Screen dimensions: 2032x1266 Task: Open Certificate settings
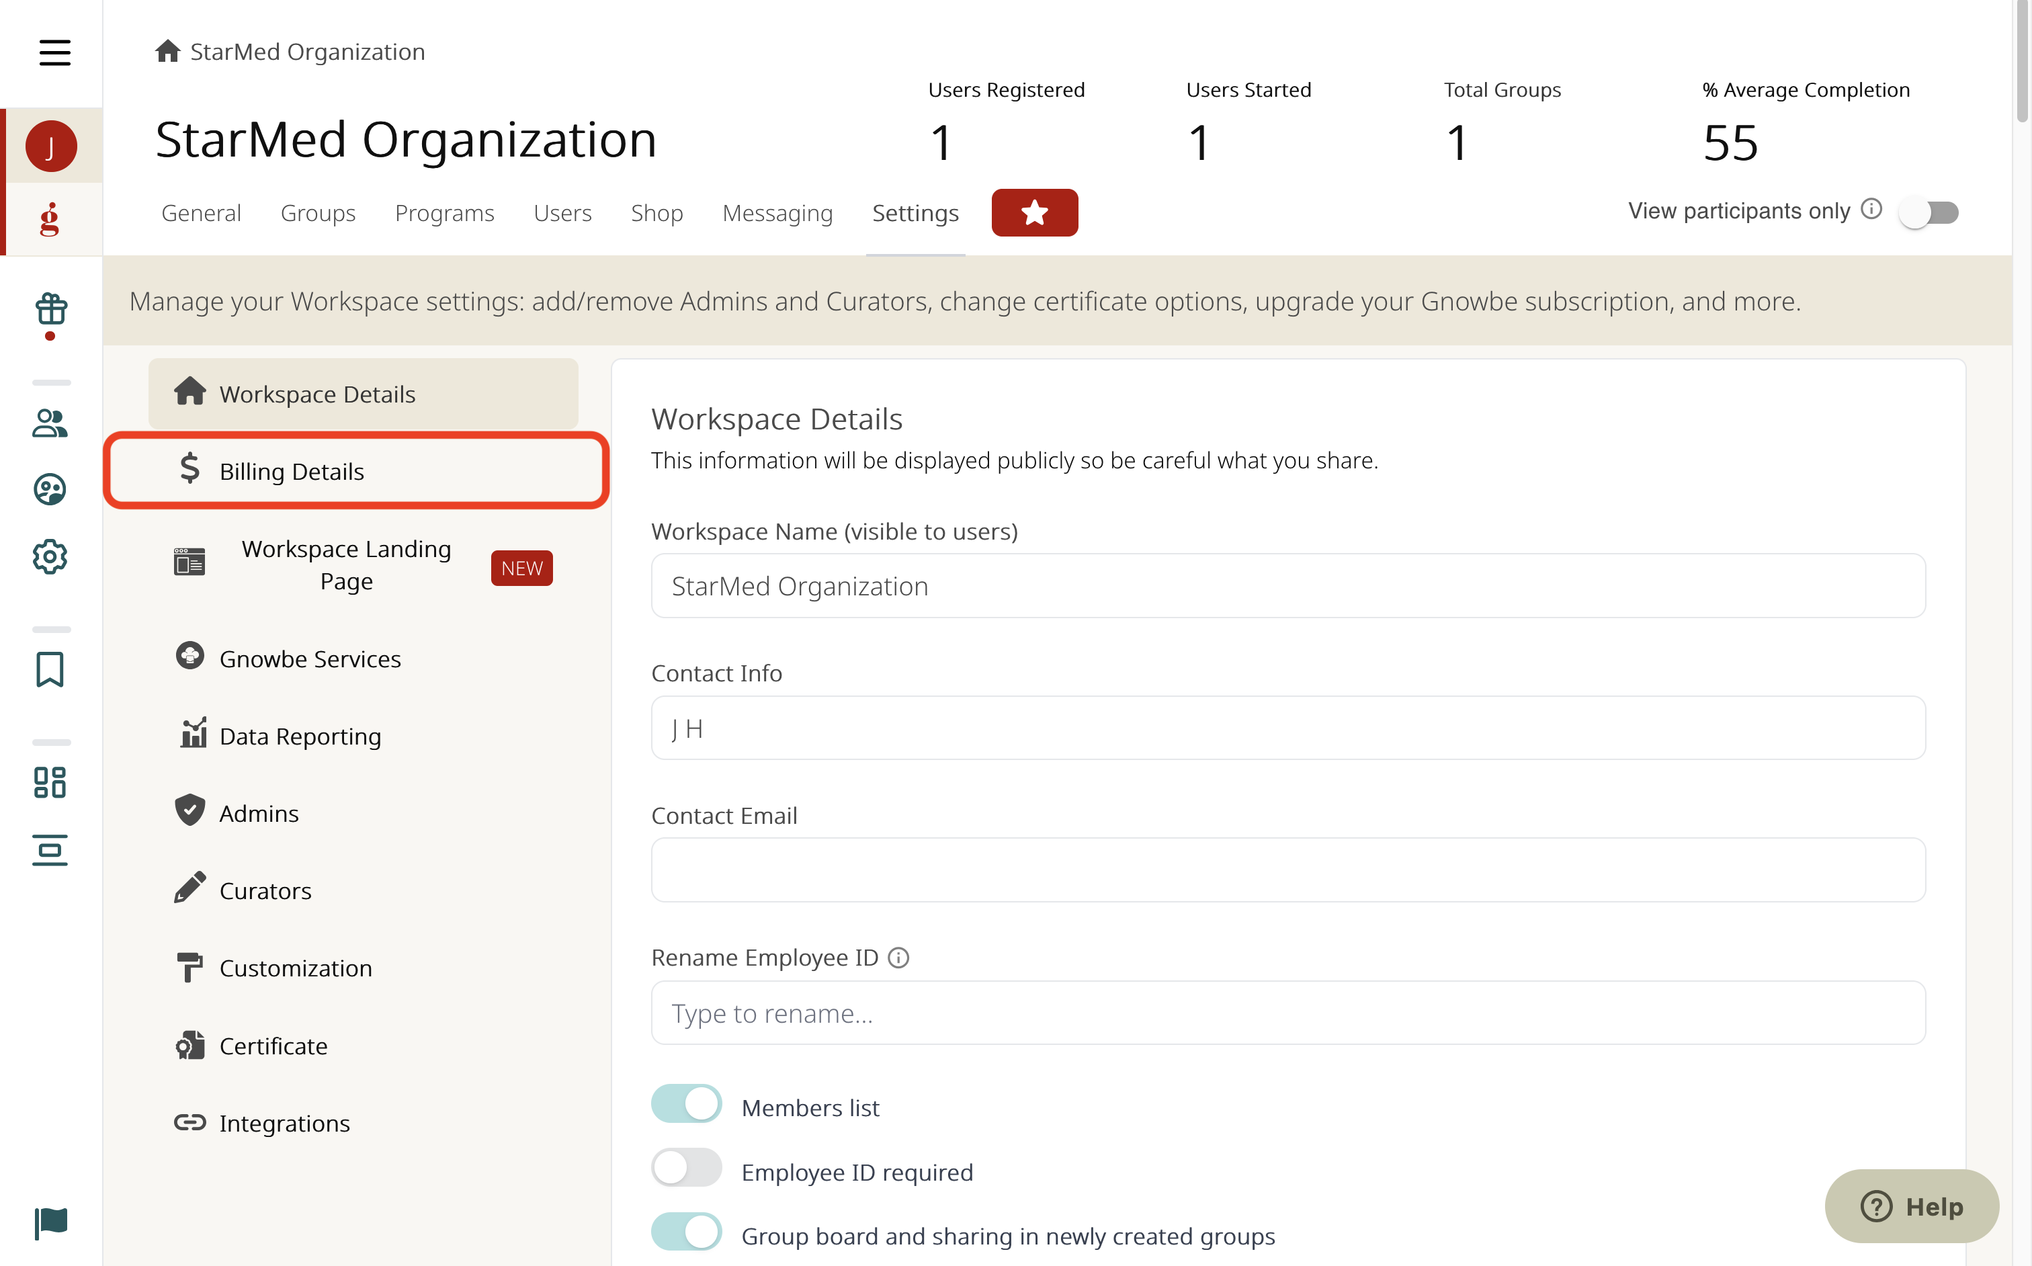pyautogui.click(x=364, y=1045)
